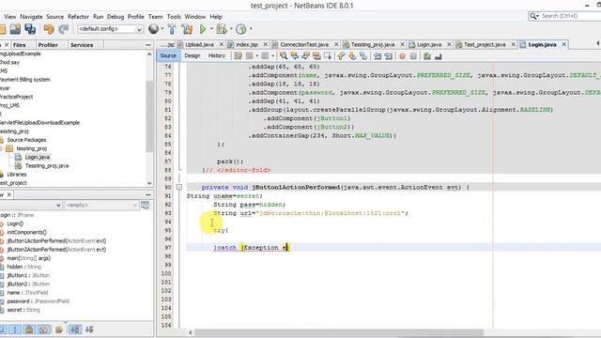Minimize the Projects panel group
Image resolution: width=601 pixels, height=338 pixels.
coord(148,45)
